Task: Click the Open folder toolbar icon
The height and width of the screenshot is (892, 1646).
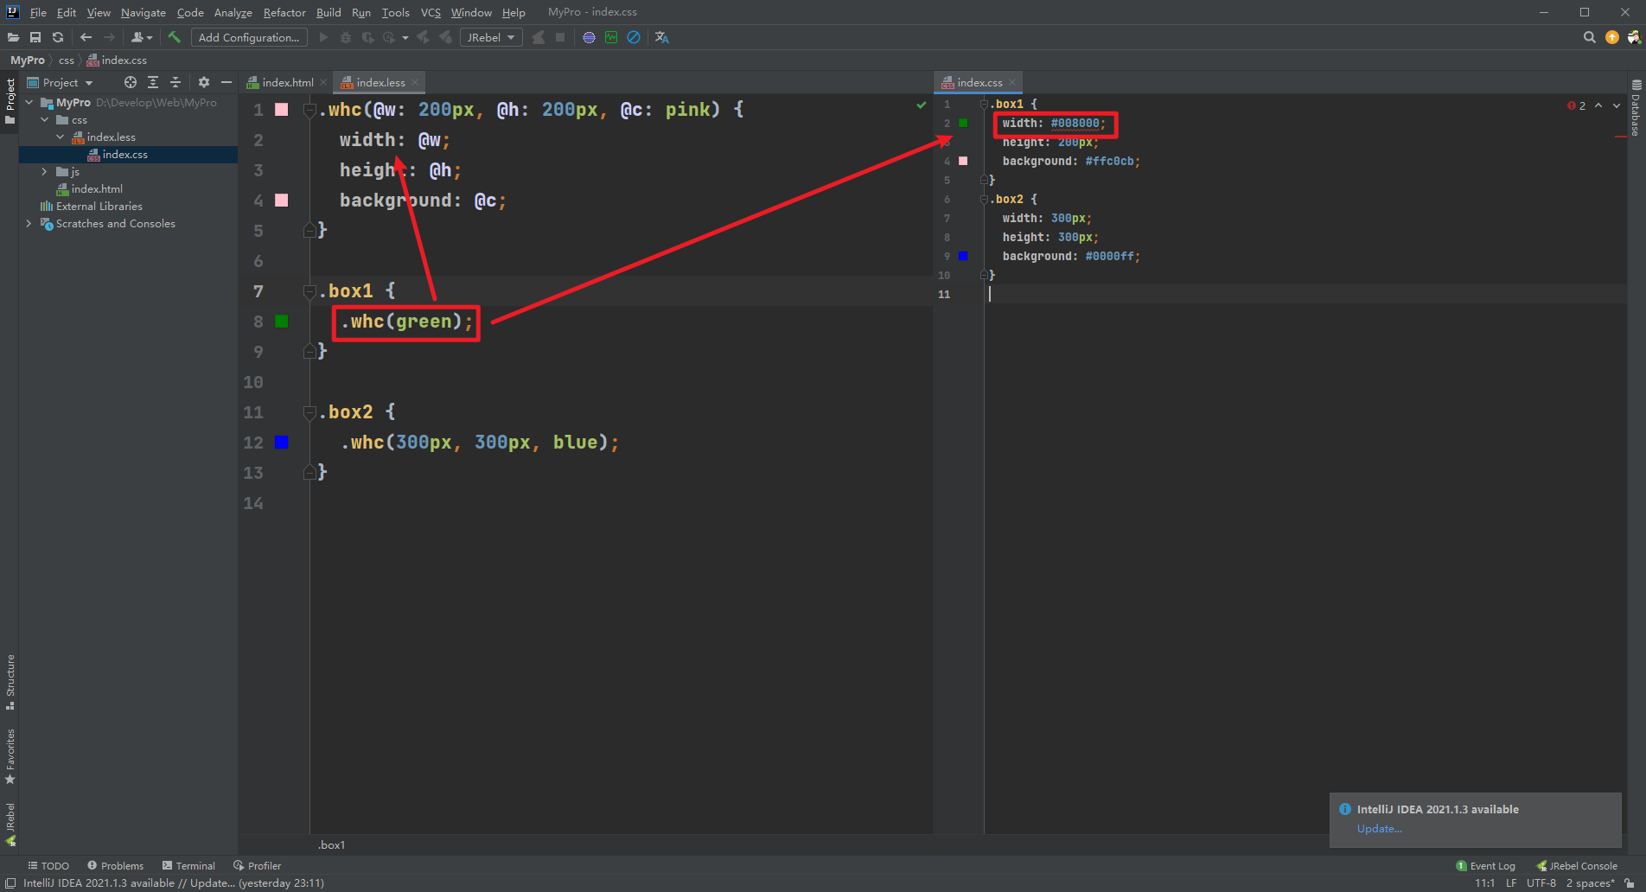Action: click(13, 37)
